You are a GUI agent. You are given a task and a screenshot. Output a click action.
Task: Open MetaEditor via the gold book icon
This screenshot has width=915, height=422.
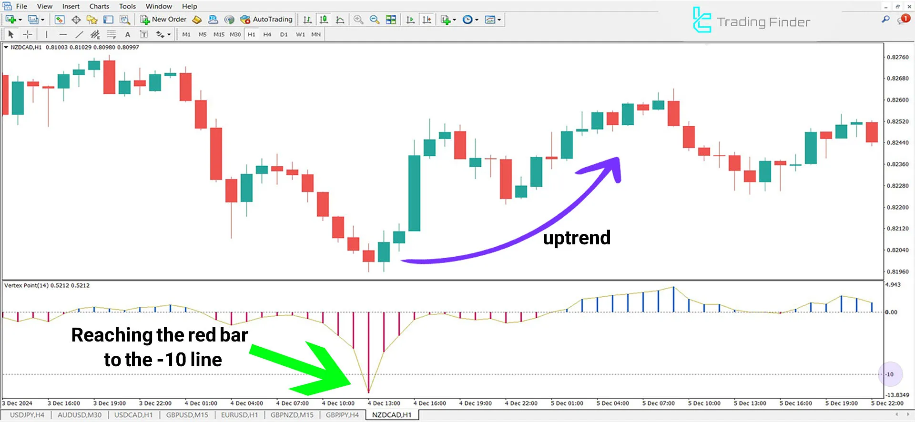coord(197,20)
